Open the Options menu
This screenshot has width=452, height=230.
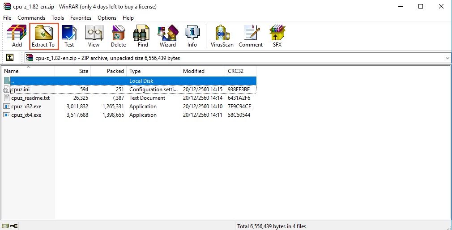[107, 18]
